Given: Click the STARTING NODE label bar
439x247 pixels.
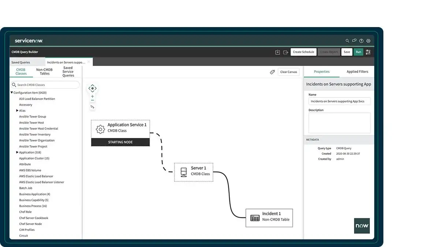Looking at the screenshot, I should 120,142.
